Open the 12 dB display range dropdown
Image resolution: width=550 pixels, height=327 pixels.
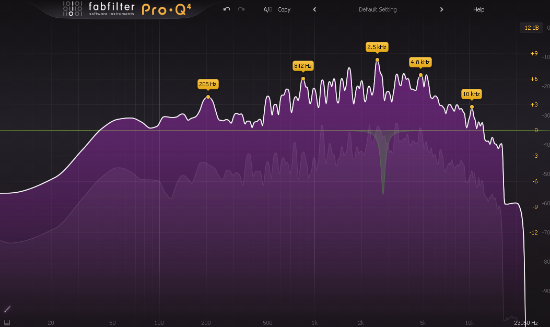click(531, 28)
